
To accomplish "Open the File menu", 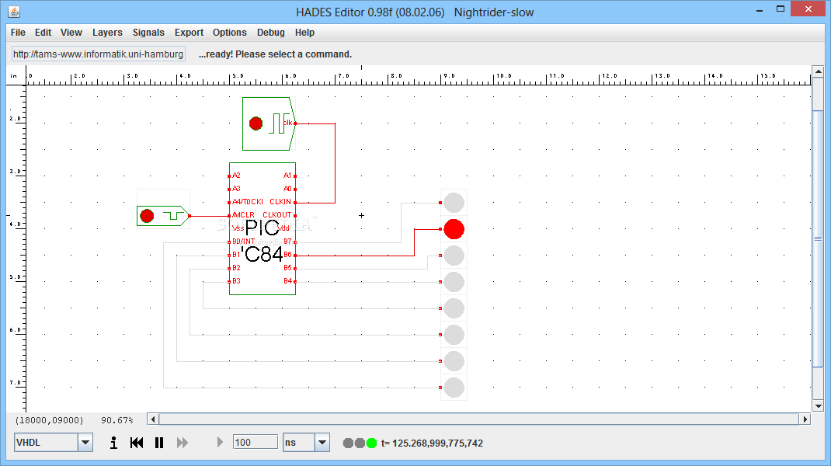I will pyautogui.click(x=18, y=33).
